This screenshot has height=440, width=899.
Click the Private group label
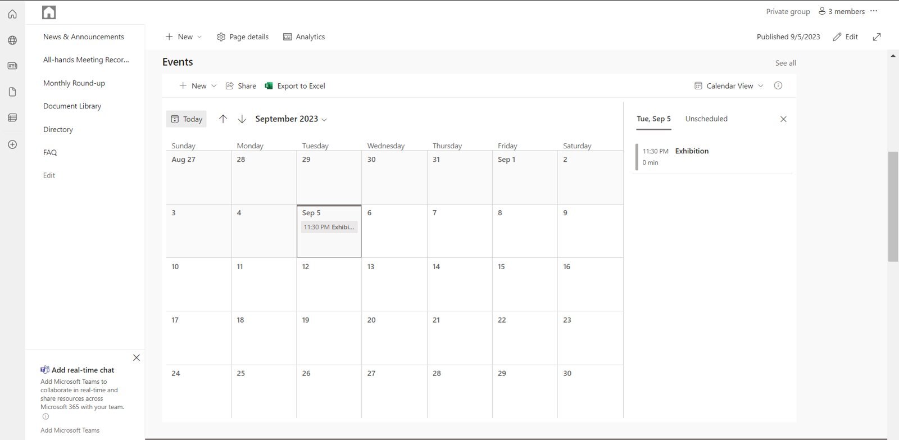click(x=788, y=11)
